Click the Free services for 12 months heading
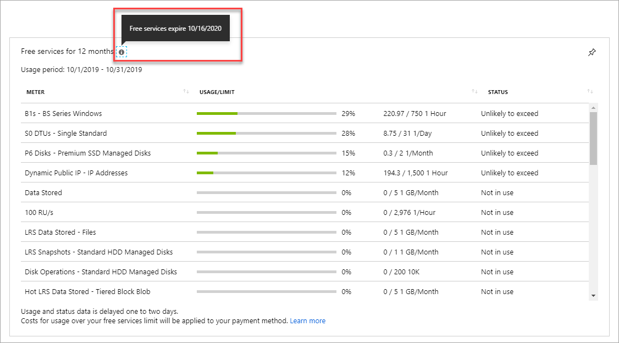The height and width of the screenshot is (343, 619). [x=67, y=51]
